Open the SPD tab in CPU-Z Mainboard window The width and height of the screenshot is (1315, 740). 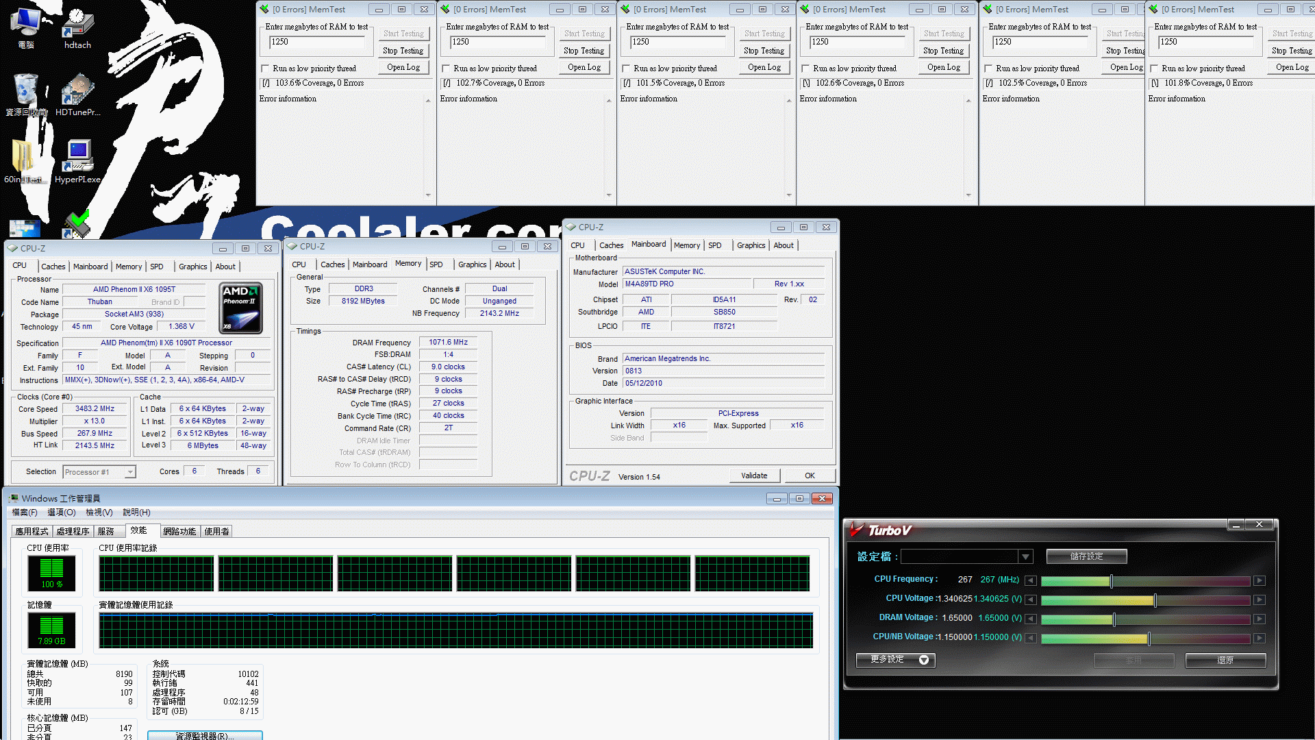point(714,245)
